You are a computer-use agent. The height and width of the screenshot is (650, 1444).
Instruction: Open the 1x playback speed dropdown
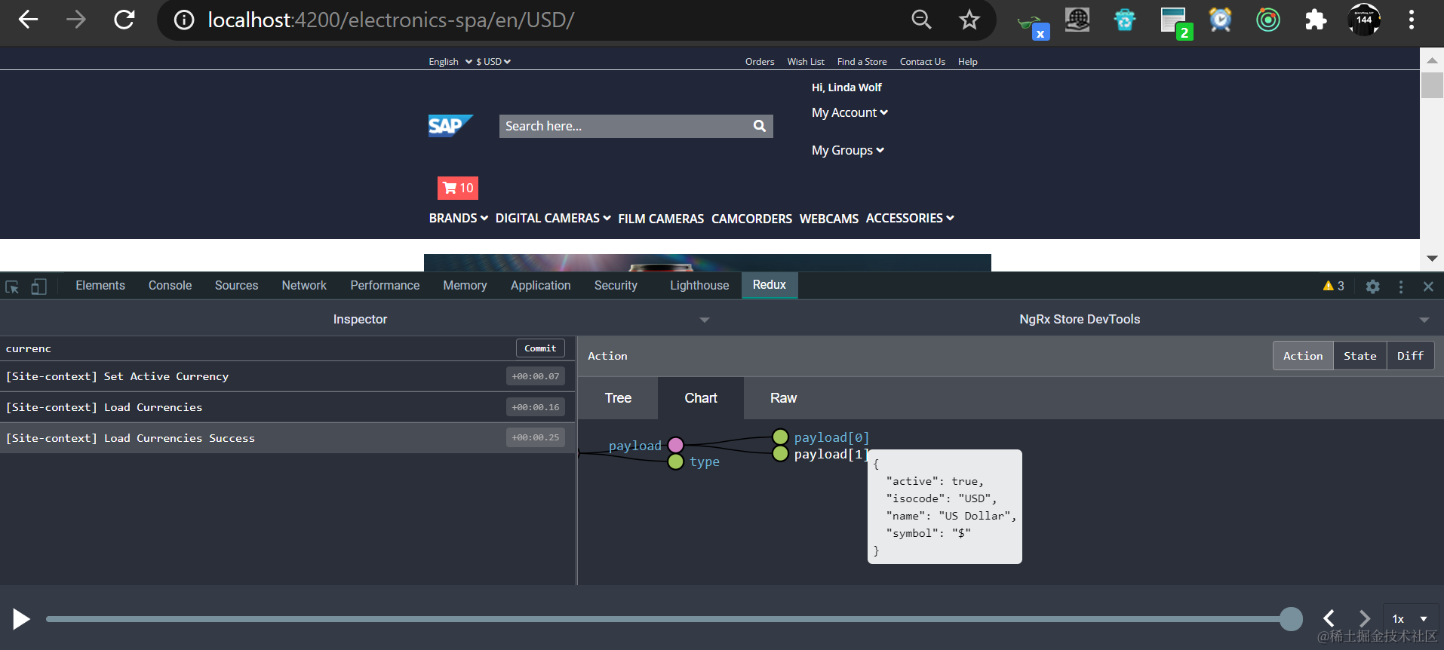(x=1410, y=619)
